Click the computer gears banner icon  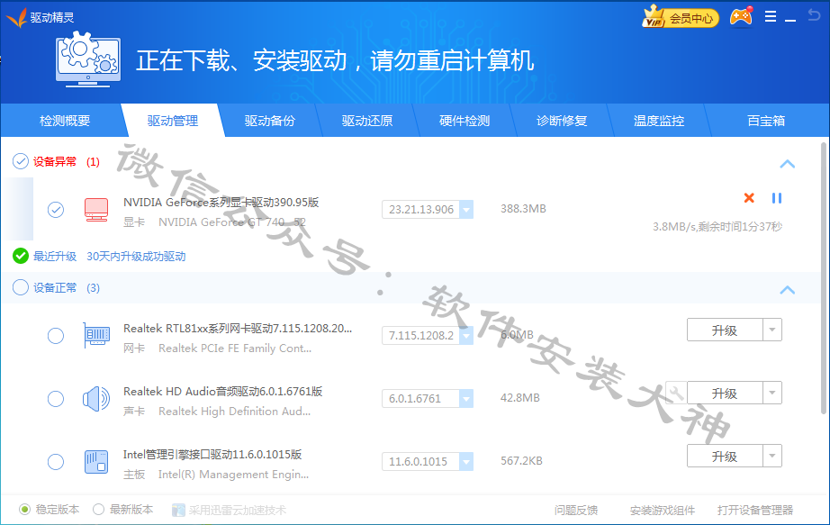(88, 59)
